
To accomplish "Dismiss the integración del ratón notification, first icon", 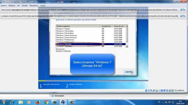I will pos(181,16).
